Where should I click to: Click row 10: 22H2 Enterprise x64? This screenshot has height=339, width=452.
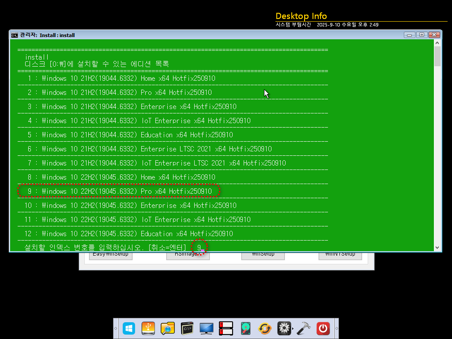point(130,206)
